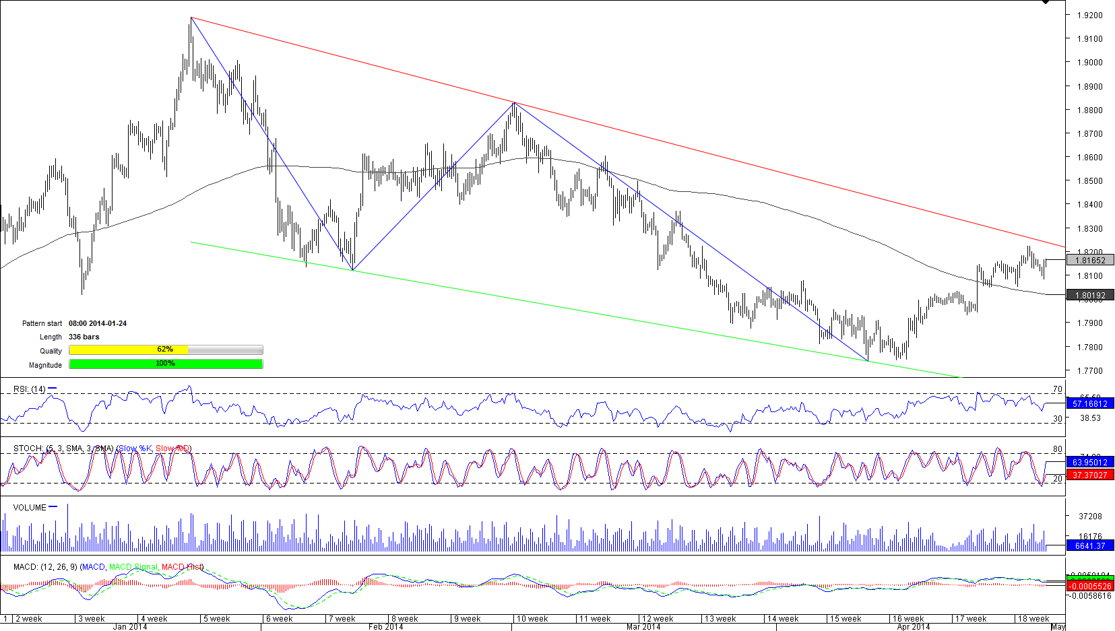Click the red stochastic value tag 37.37027
This screenshot has height=631, width=1115.
click(1089, 475)
